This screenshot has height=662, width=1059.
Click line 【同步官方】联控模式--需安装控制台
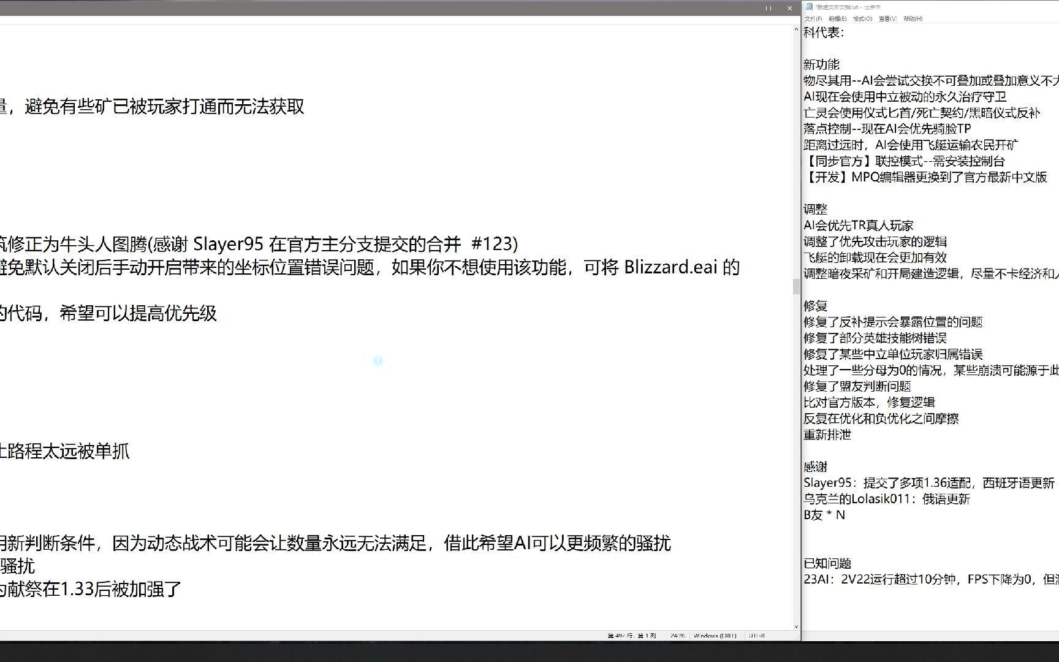pyautogui.click(x=905, y=161)
